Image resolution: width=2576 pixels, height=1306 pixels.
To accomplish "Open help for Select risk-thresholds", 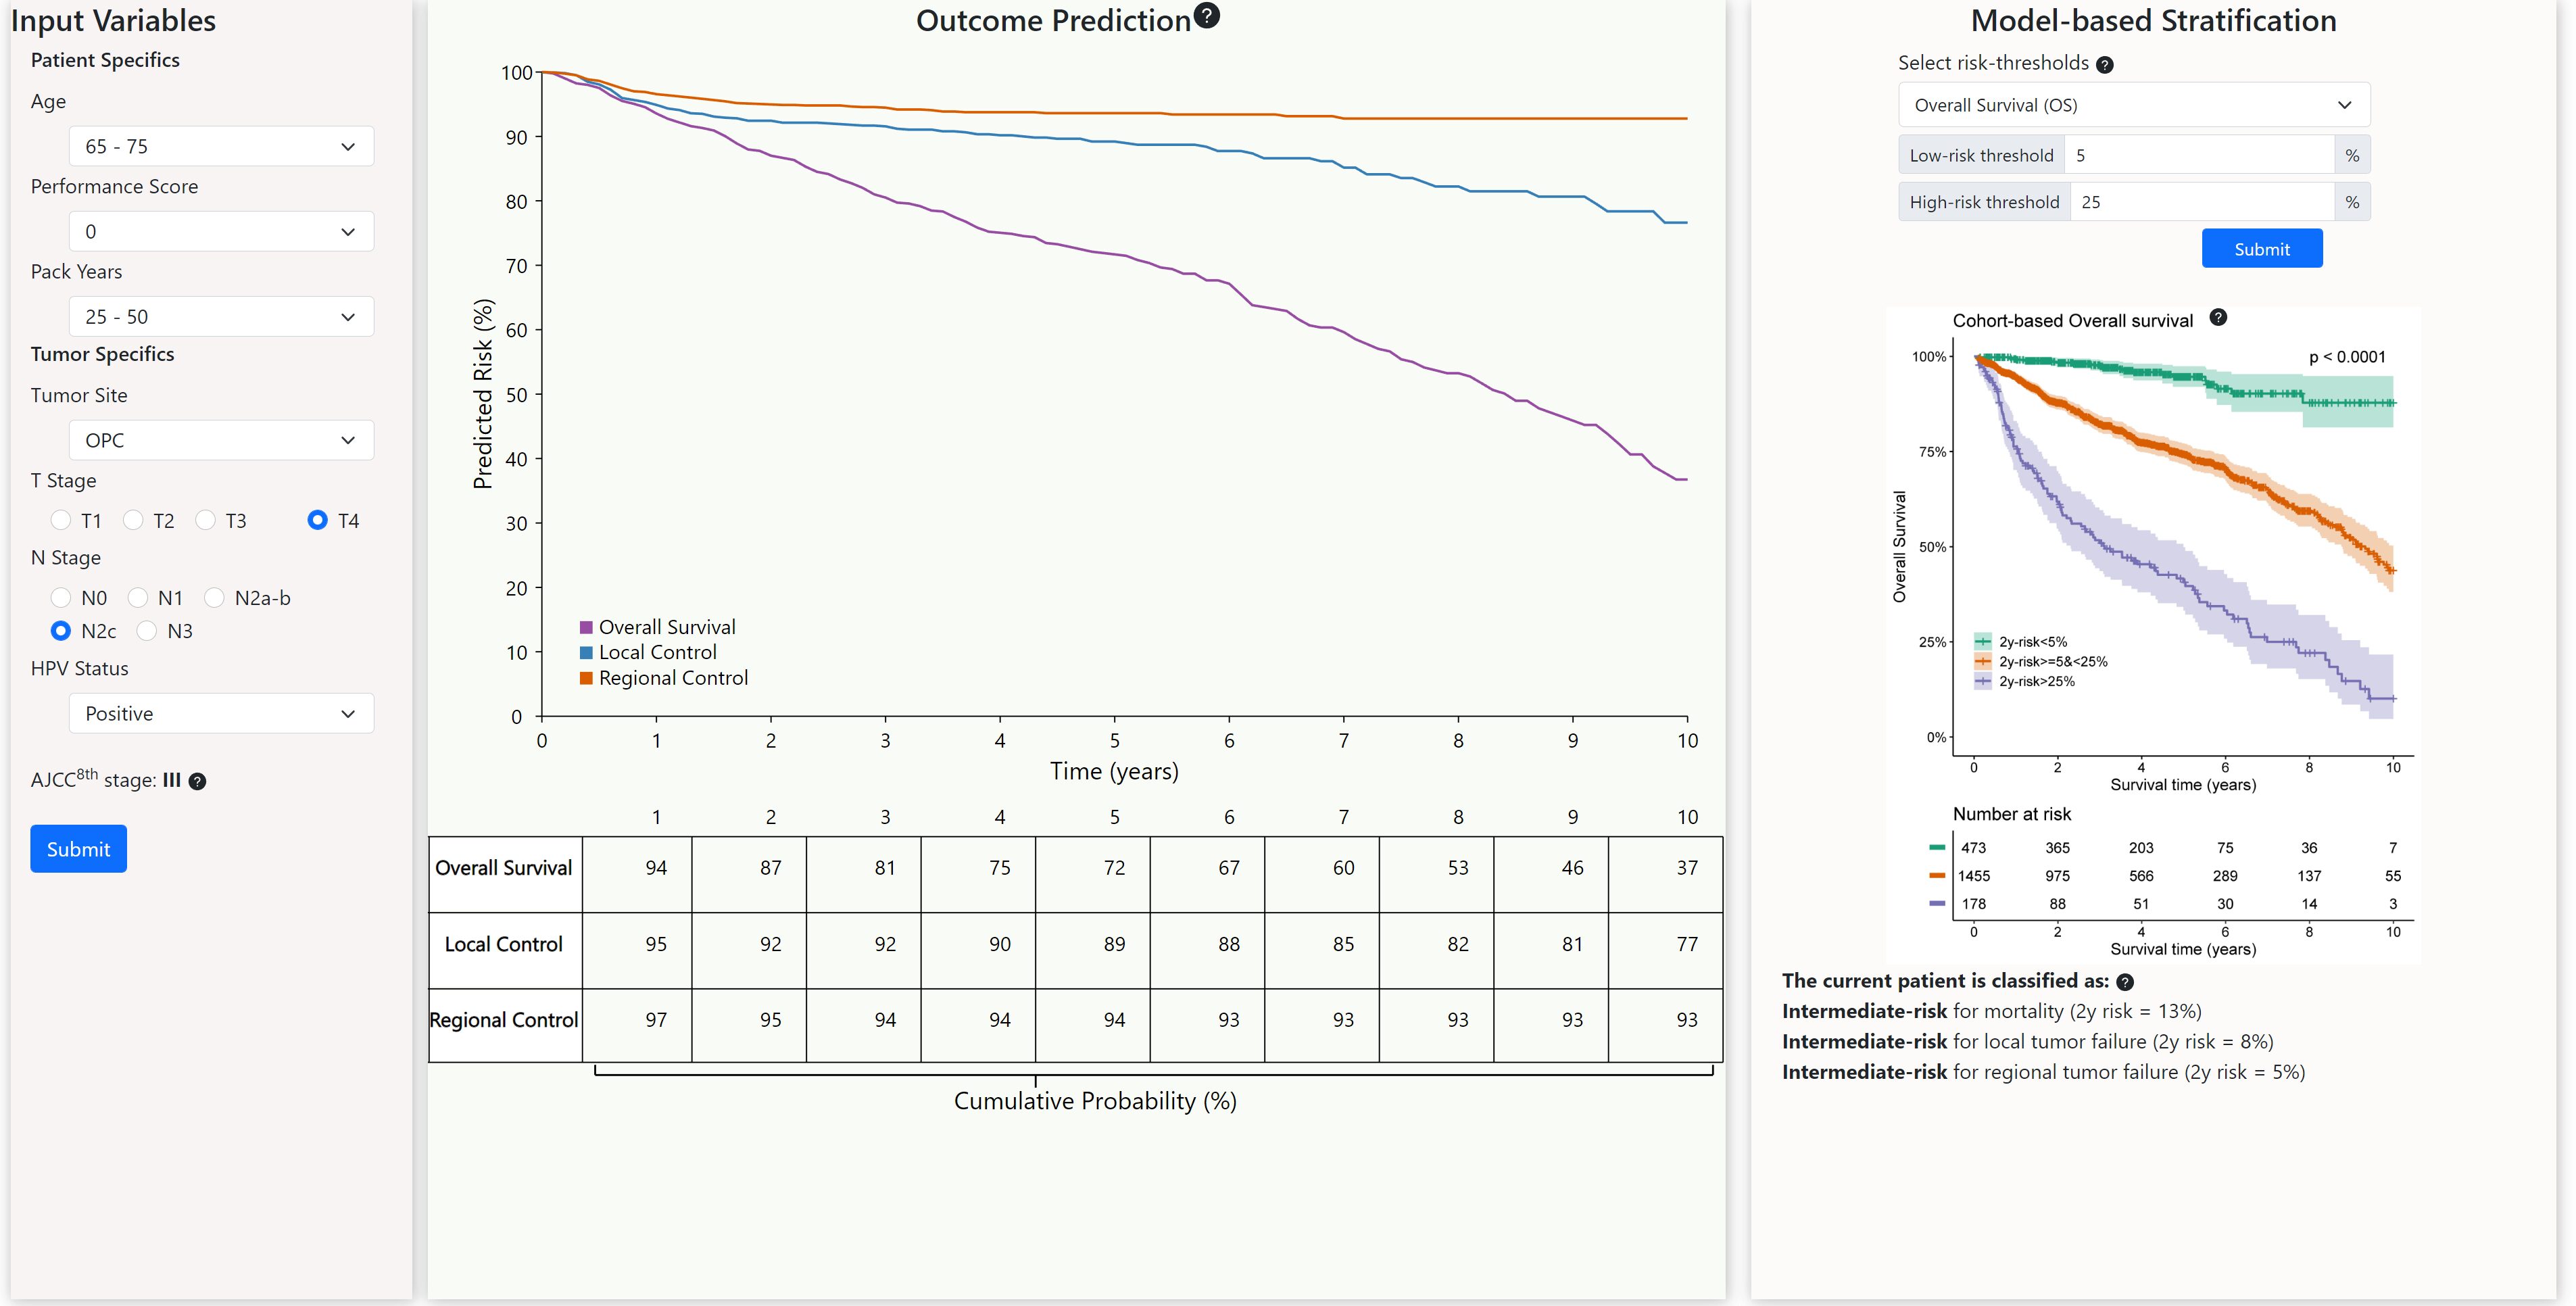I will coord(2105,64).
